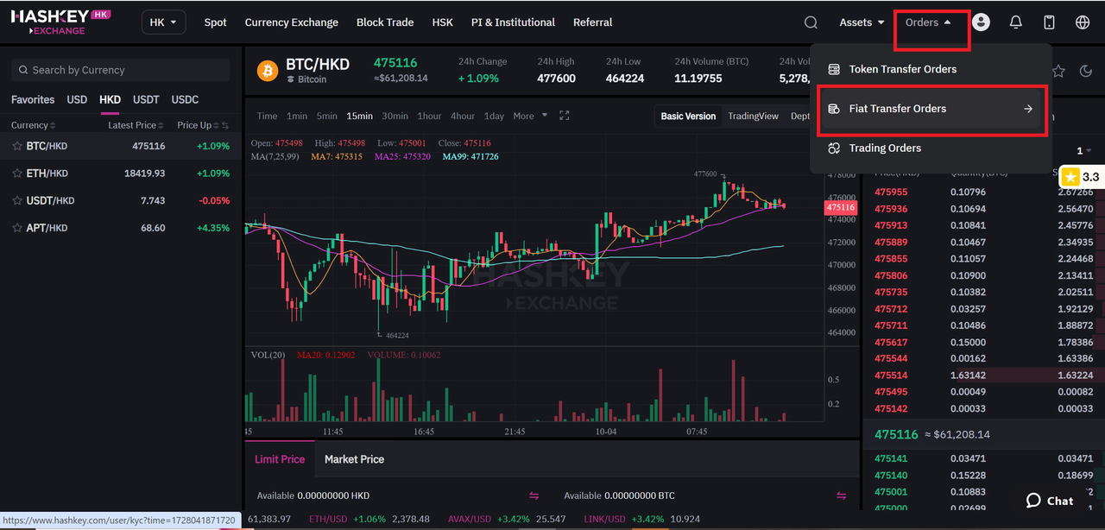Open the Chat support button
The image size is (1105, 530).
click(1050, 501)
